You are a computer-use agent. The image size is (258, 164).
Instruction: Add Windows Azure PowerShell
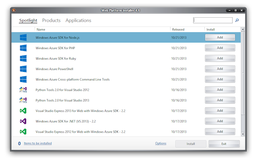(220, 69)
